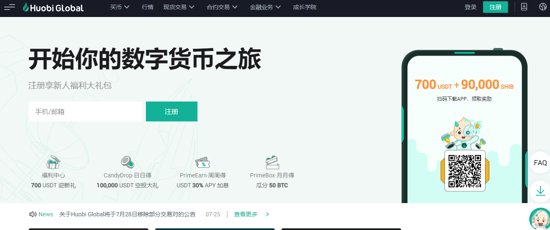
Task: Click the 福利中心 gift box icon
Action: [x=53, y=162]
